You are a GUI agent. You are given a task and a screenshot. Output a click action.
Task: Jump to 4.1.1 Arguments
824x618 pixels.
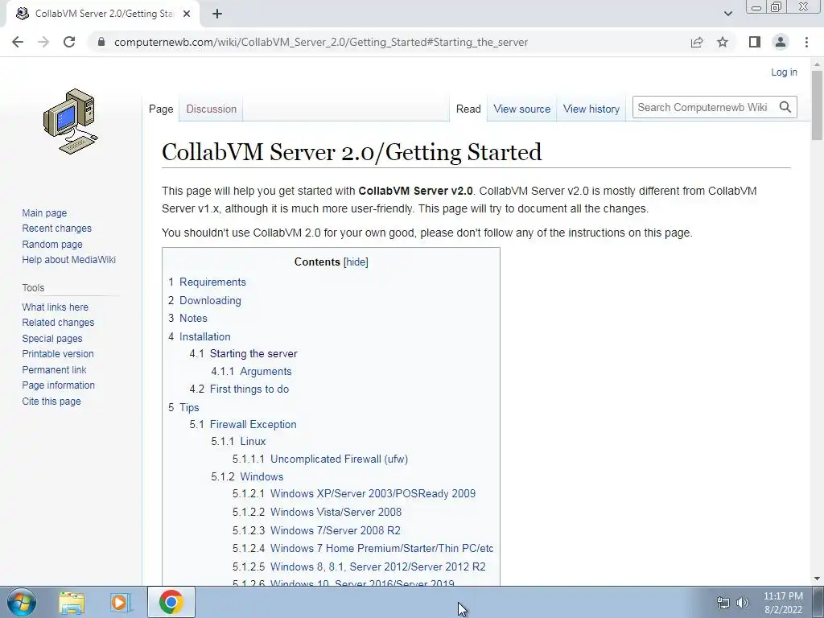251,371
